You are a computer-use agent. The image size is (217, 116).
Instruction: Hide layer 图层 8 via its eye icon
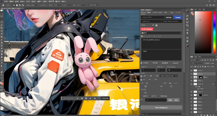point(192,70)
